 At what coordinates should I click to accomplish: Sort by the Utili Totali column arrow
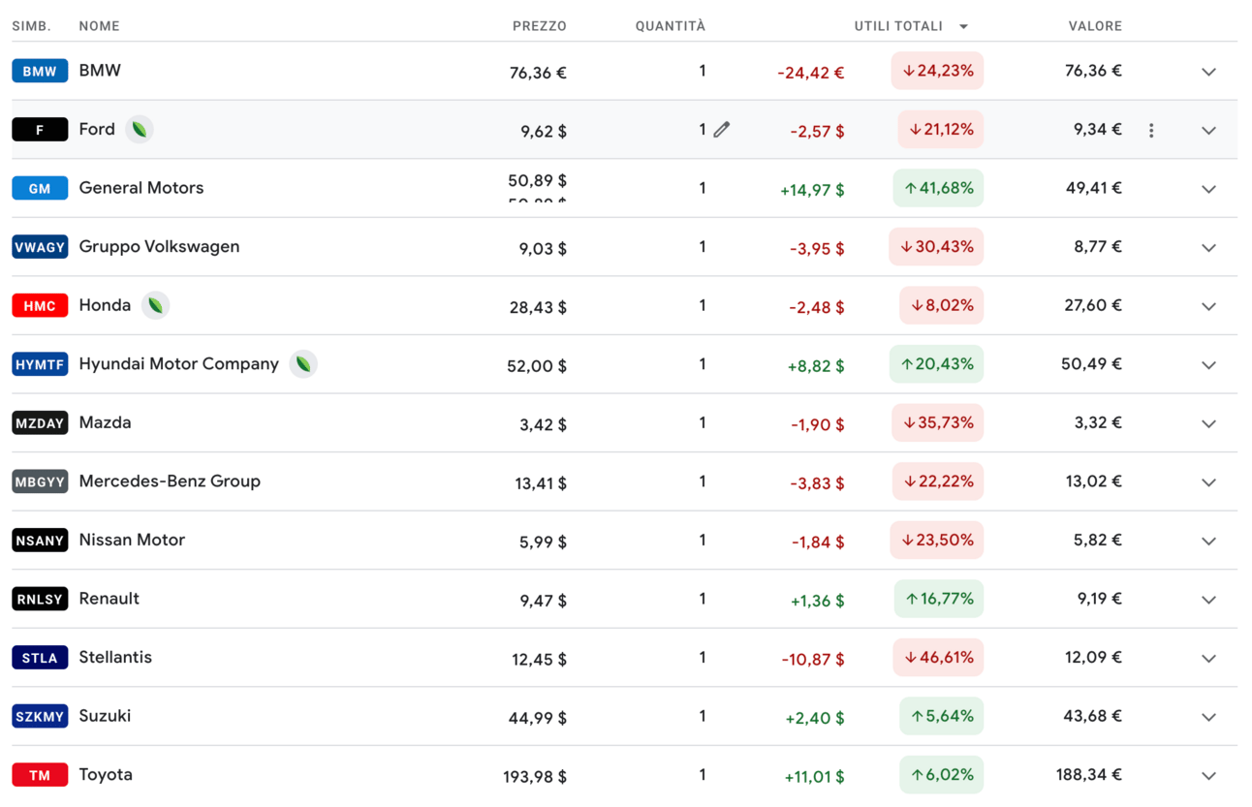coord(963,27)
